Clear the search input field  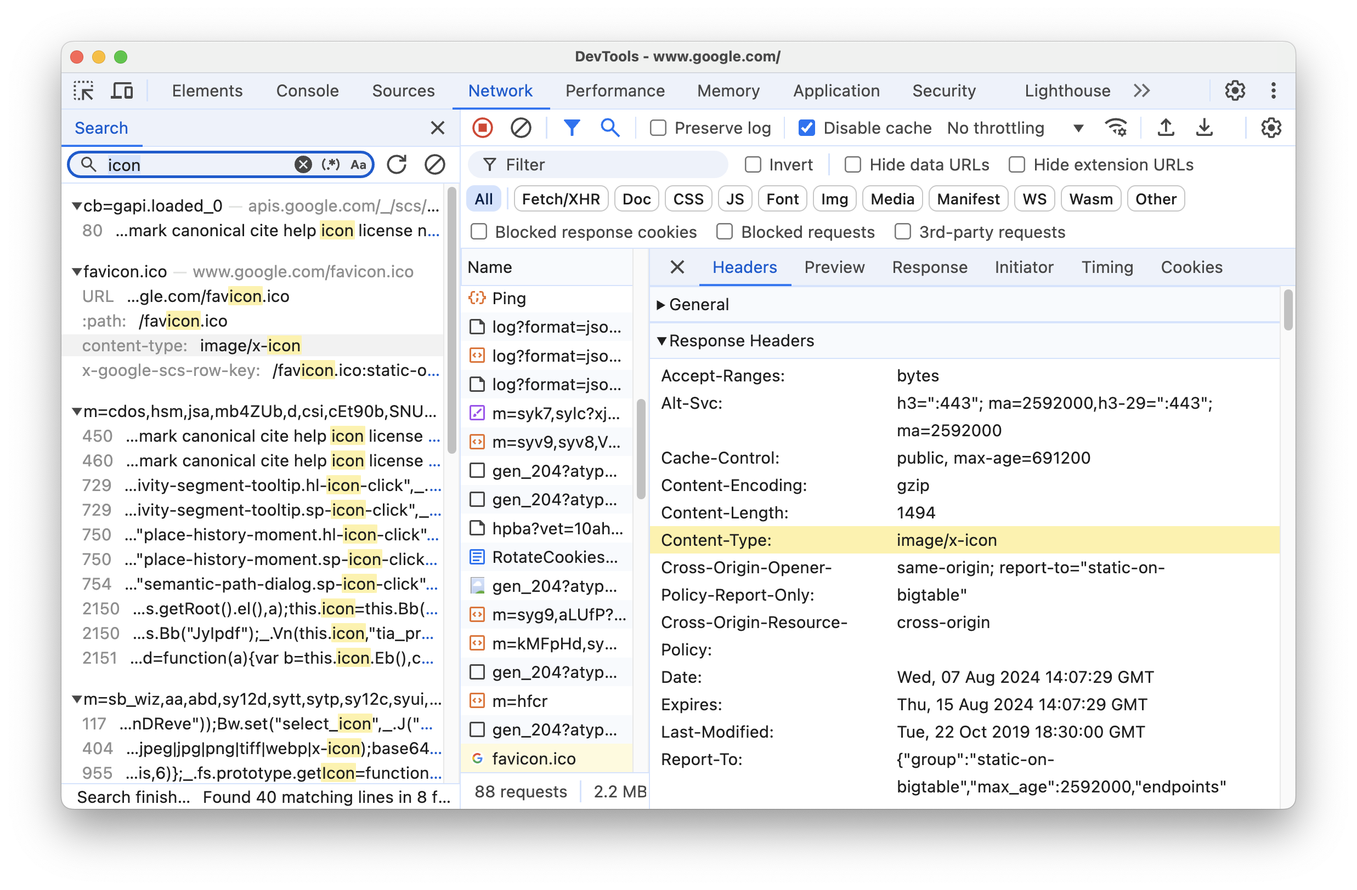[303, 164]
